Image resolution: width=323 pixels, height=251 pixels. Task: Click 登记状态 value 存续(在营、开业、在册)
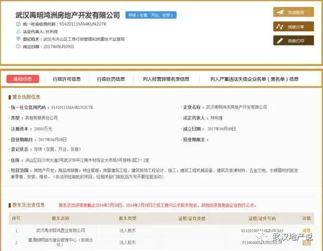tap(57, 149)
